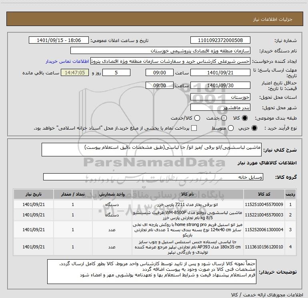The height and width of the screenshot is (298, 308).
Task: Open the اطلاعات تماس خریدار link
Action: 67,61
